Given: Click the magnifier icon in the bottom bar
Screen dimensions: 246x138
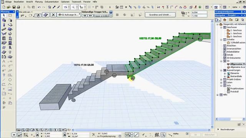Looking at the screenshot, I should pyautogui.click(x=163, y=135).
